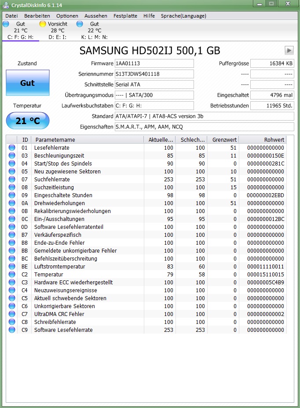Click the yellow Vorsicht status icon
300x408 pixels.
(x=43, y=24)
